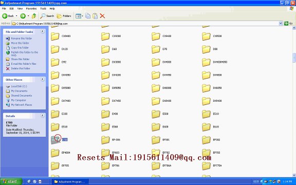The image size is (296, 185).
Task: Open the Views dropdown in toolbar
Action: coord(79,16)
